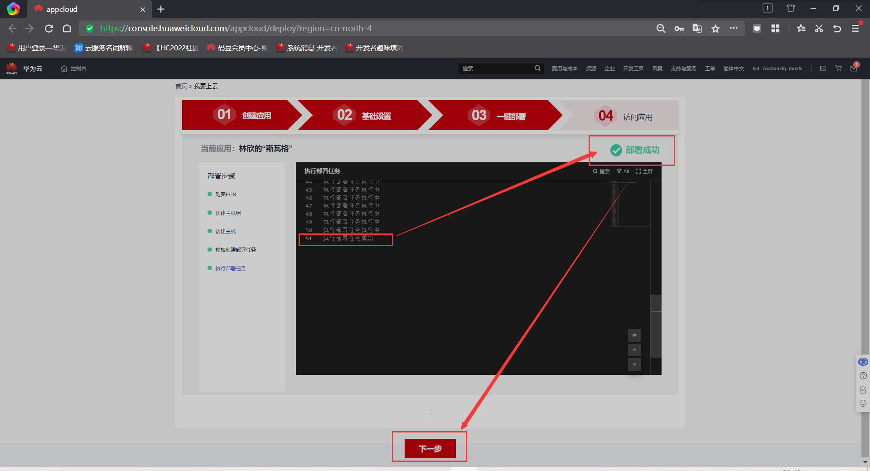The height and width of the screenshot is (471, 870).
Task: Open the customer service icon on right edge
Action: [x=863, y=362]
